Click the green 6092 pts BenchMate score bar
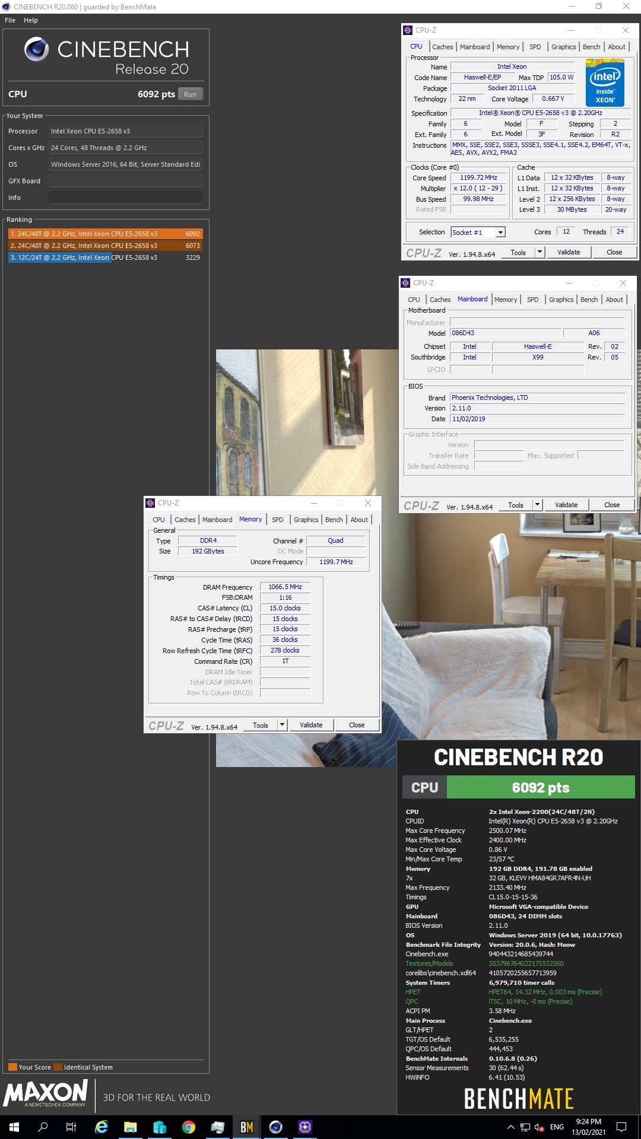The width and height of the screenshot is (641, 1139). pos(541,787)
